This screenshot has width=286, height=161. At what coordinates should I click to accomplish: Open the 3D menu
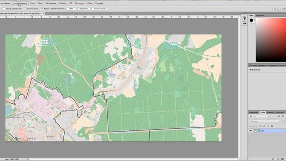[x=71, y=3]
